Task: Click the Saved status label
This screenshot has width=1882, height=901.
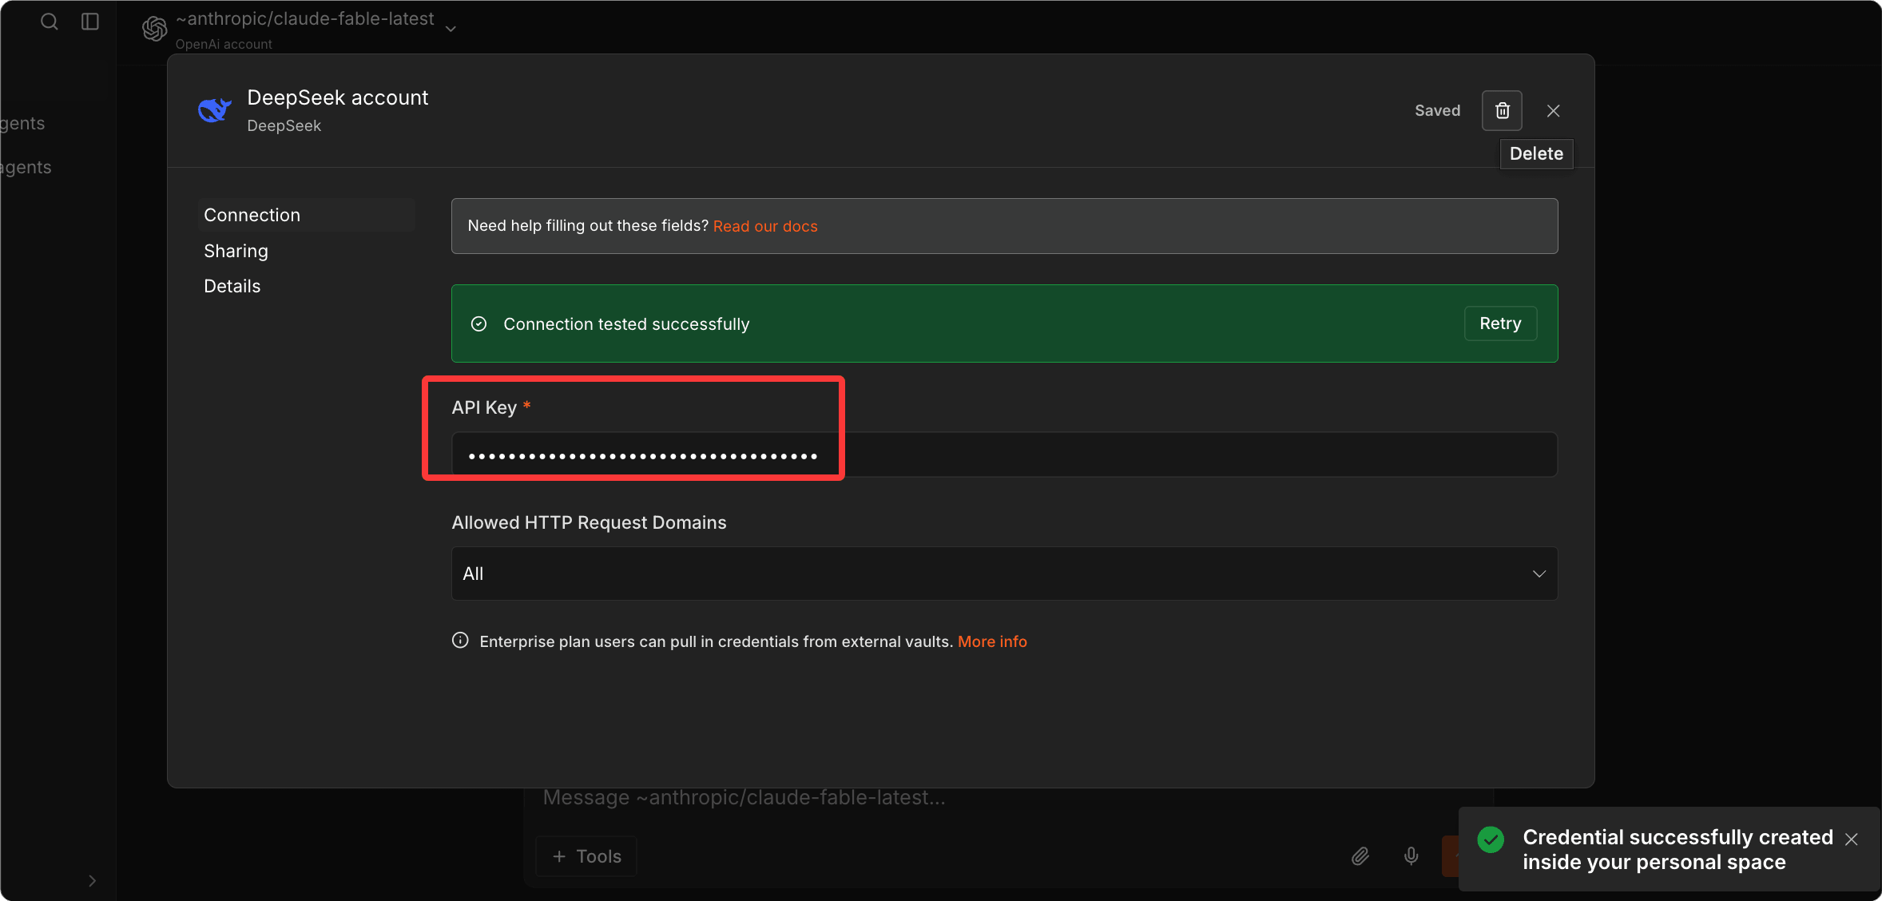Action: [1437, 110]
